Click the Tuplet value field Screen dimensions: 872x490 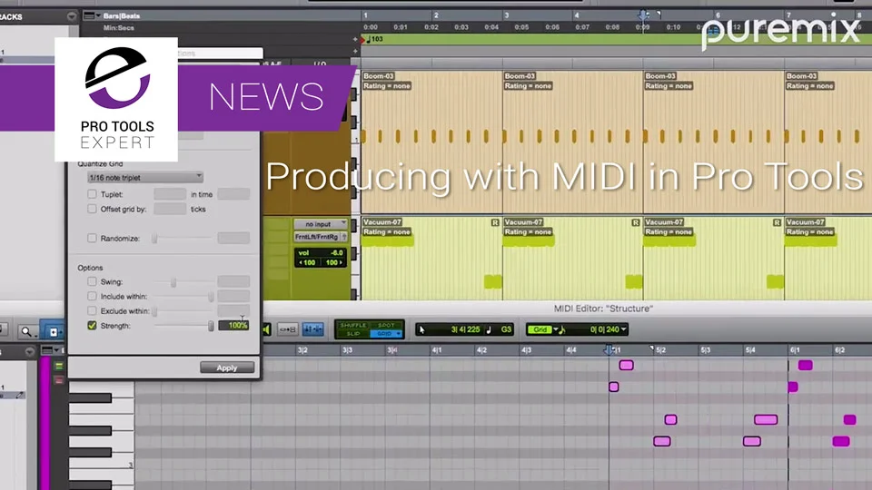point(170,194)
